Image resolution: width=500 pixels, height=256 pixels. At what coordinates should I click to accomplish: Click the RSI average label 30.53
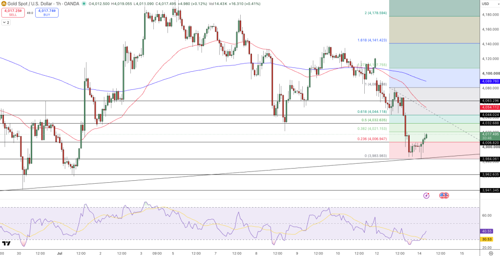click(x=487, y=239)
